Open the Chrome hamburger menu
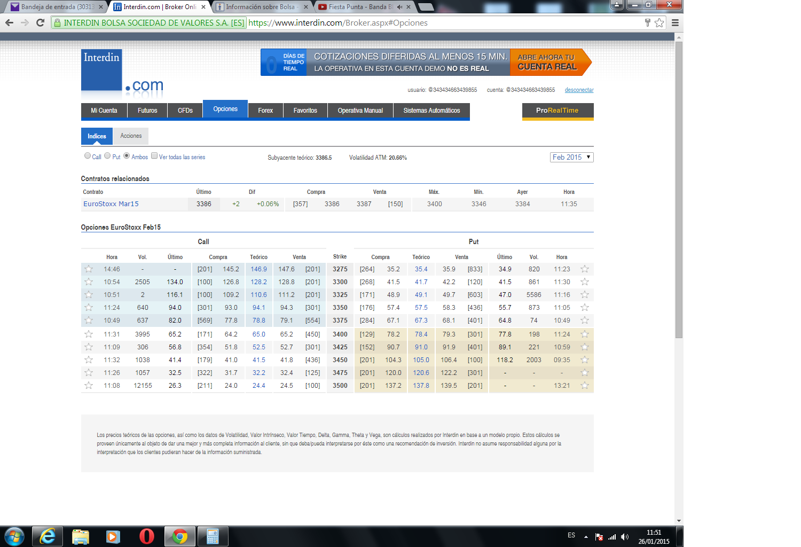 tap(675, 22)
